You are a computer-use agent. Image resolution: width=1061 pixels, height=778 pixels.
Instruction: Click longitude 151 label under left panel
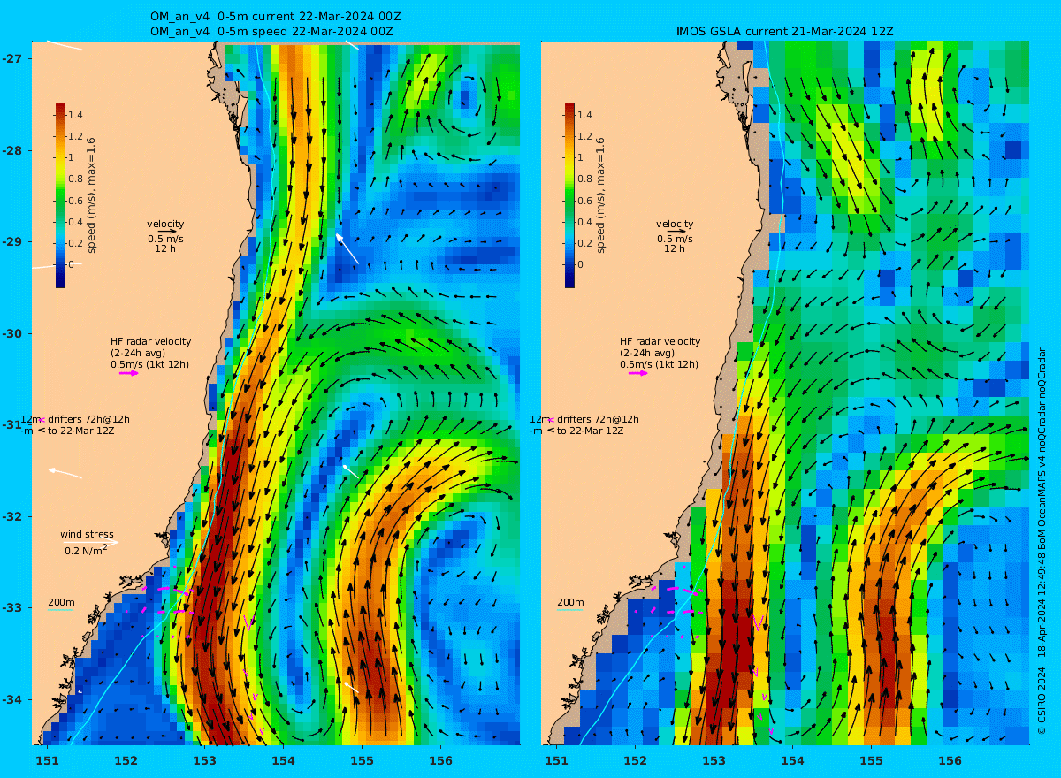click(x=47, y=760)
